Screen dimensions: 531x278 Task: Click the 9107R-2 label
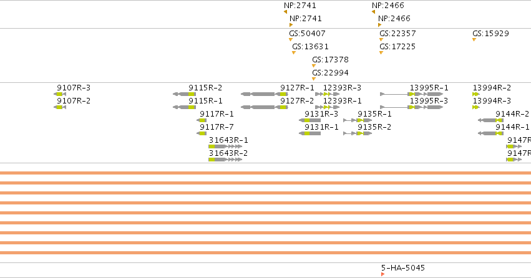[x=74, y=101]
